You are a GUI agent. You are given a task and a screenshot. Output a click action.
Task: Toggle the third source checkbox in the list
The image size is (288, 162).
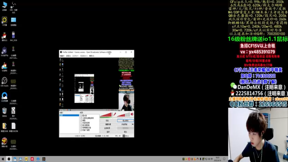[x=81, y=121]
